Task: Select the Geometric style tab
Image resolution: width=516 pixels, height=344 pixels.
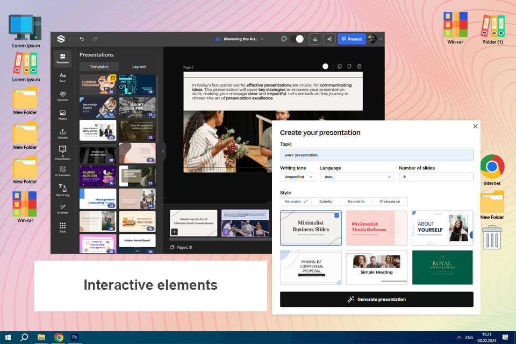Action: pos(356,202)
